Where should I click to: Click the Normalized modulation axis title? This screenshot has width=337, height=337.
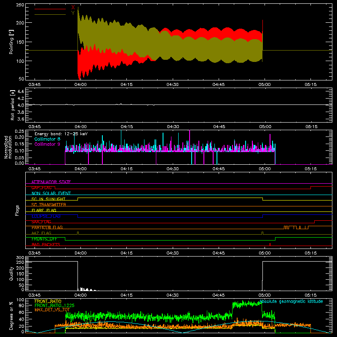pos(8,147)
